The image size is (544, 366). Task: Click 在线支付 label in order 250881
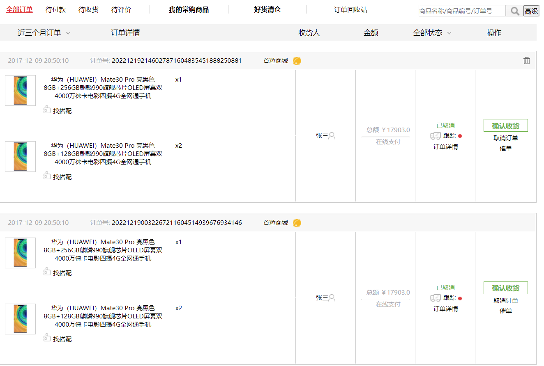pos(388,142)
